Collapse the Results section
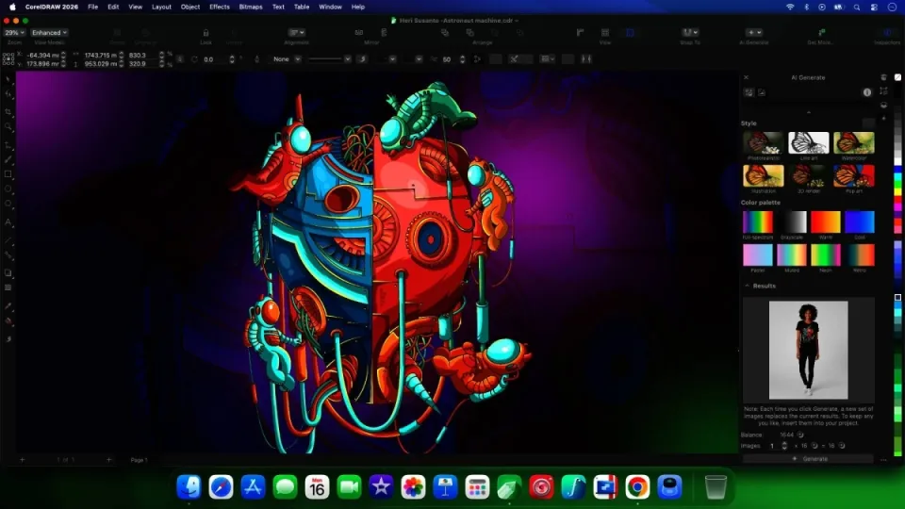Viewport: 905px width, 509px height. coord(748,286)
